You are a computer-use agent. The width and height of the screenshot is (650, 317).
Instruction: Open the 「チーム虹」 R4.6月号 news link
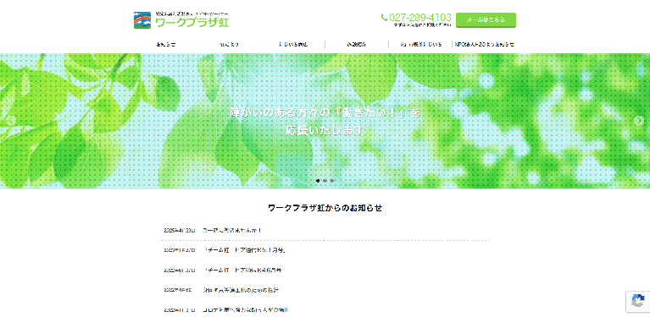(x=242, y=270)
